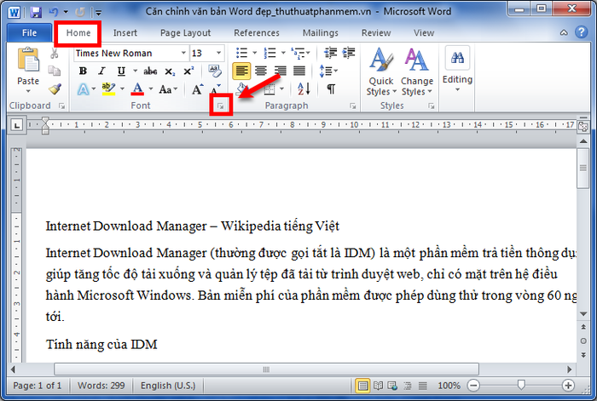Cut selection with scissors icon
The height and width of the screenshot is (401, 597).
coord(55,54)
